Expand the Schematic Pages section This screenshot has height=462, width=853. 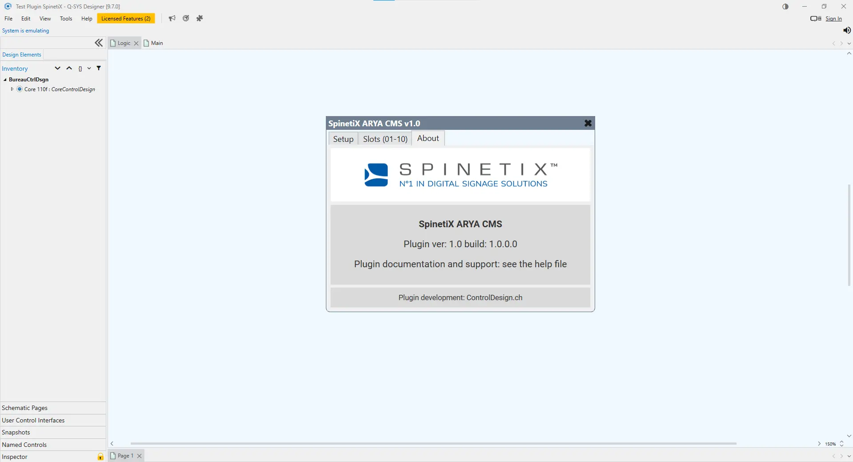click(x=53, y=408)
